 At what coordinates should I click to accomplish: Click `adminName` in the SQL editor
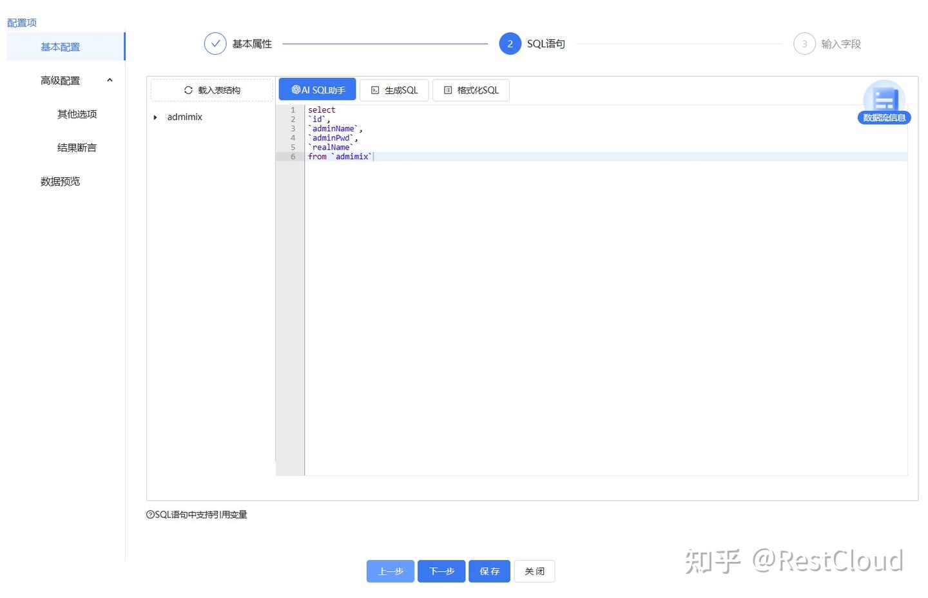pos(333,129)
